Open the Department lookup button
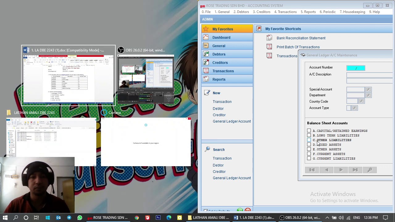 (x=368, y=95)
